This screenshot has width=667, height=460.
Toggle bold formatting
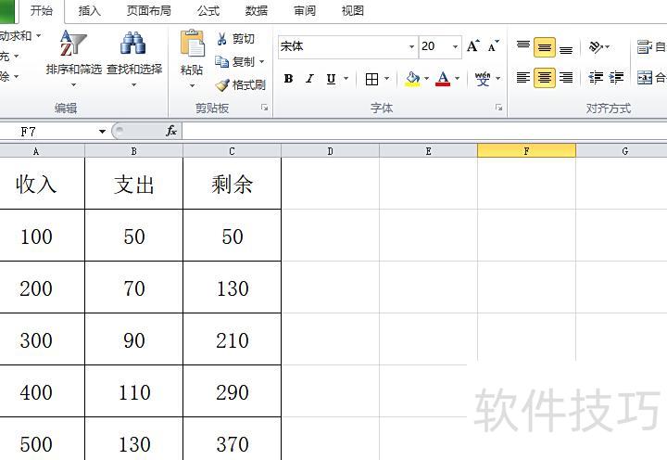click(x=288, y=79)
